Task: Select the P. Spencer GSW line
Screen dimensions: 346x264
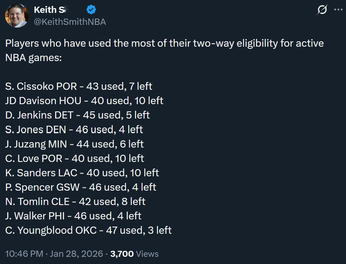Action: (x=81, y=187)
